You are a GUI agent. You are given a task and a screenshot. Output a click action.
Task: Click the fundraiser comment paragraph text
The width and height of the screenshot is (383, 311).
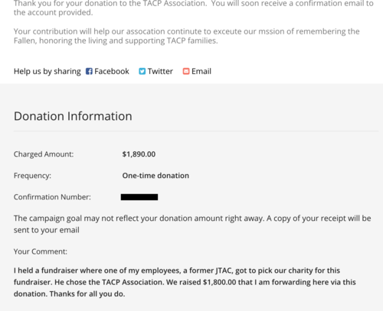pos(185,282)
